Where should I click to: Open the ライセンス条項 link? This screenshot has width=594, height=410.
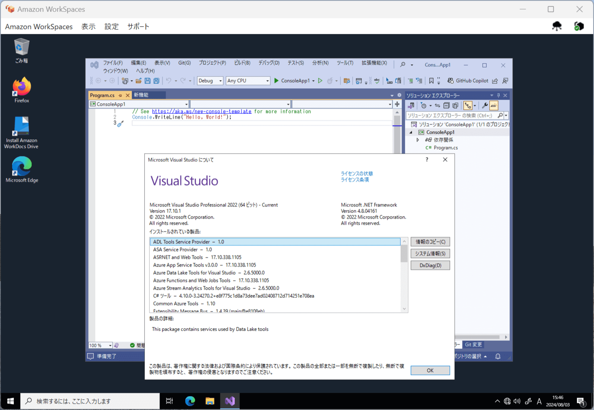point(355,180)
